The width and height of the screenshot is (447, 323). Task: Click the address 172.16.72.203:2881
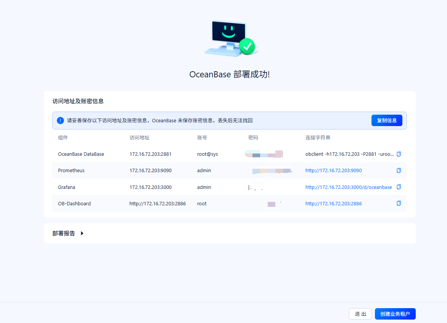[x=151, y=154]
